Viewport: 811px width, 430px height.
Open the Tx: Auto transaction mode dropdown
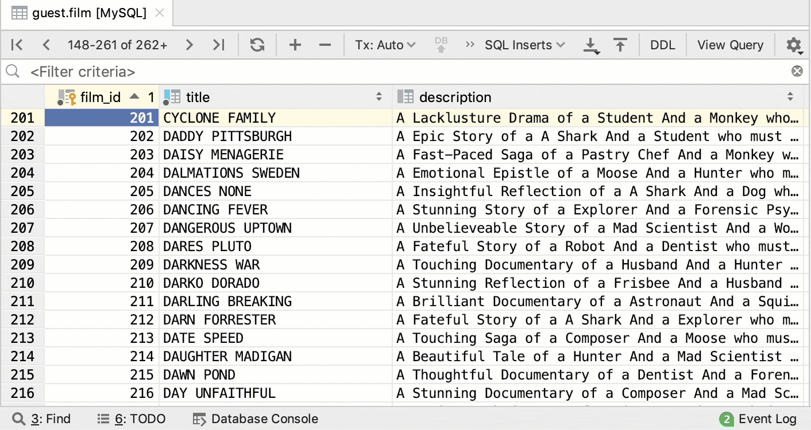click(385, 45)
